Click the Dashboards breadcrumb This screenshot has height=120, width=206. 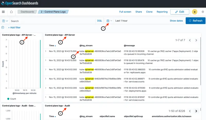[x=28, y=12]
